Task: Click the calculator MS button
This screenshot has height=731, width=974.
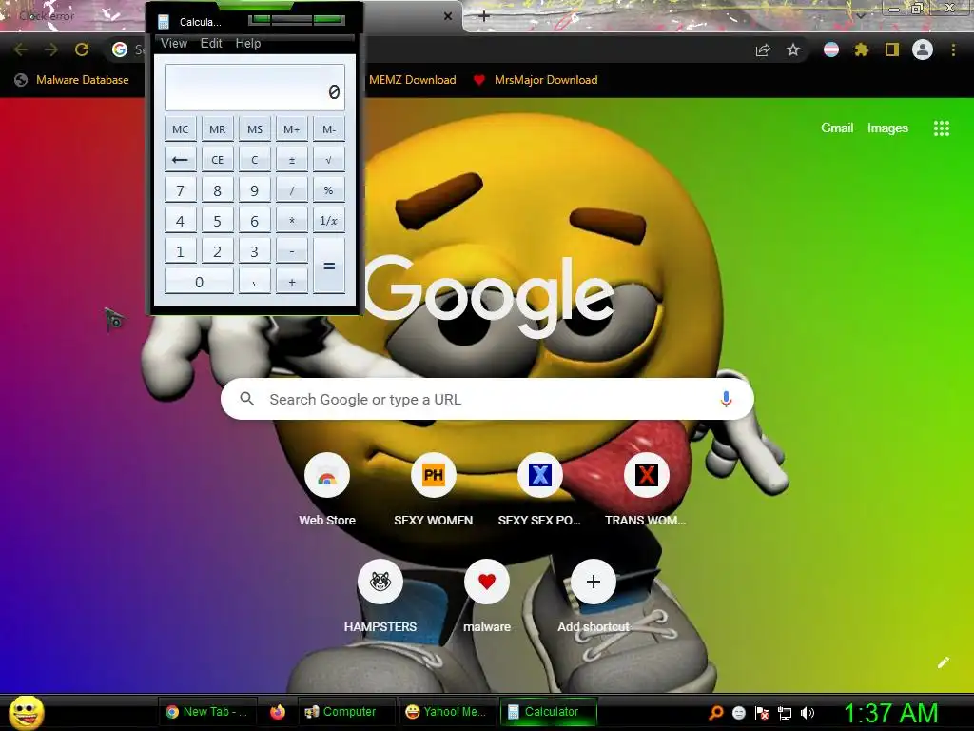Action: (255, 129)
